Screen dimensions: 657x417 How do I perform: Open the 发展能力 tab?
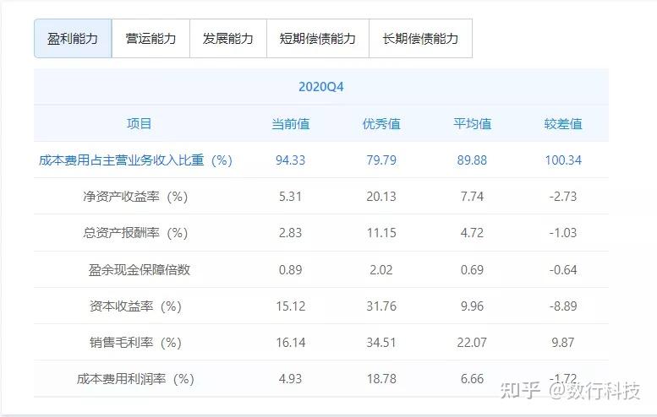(228, 39)
